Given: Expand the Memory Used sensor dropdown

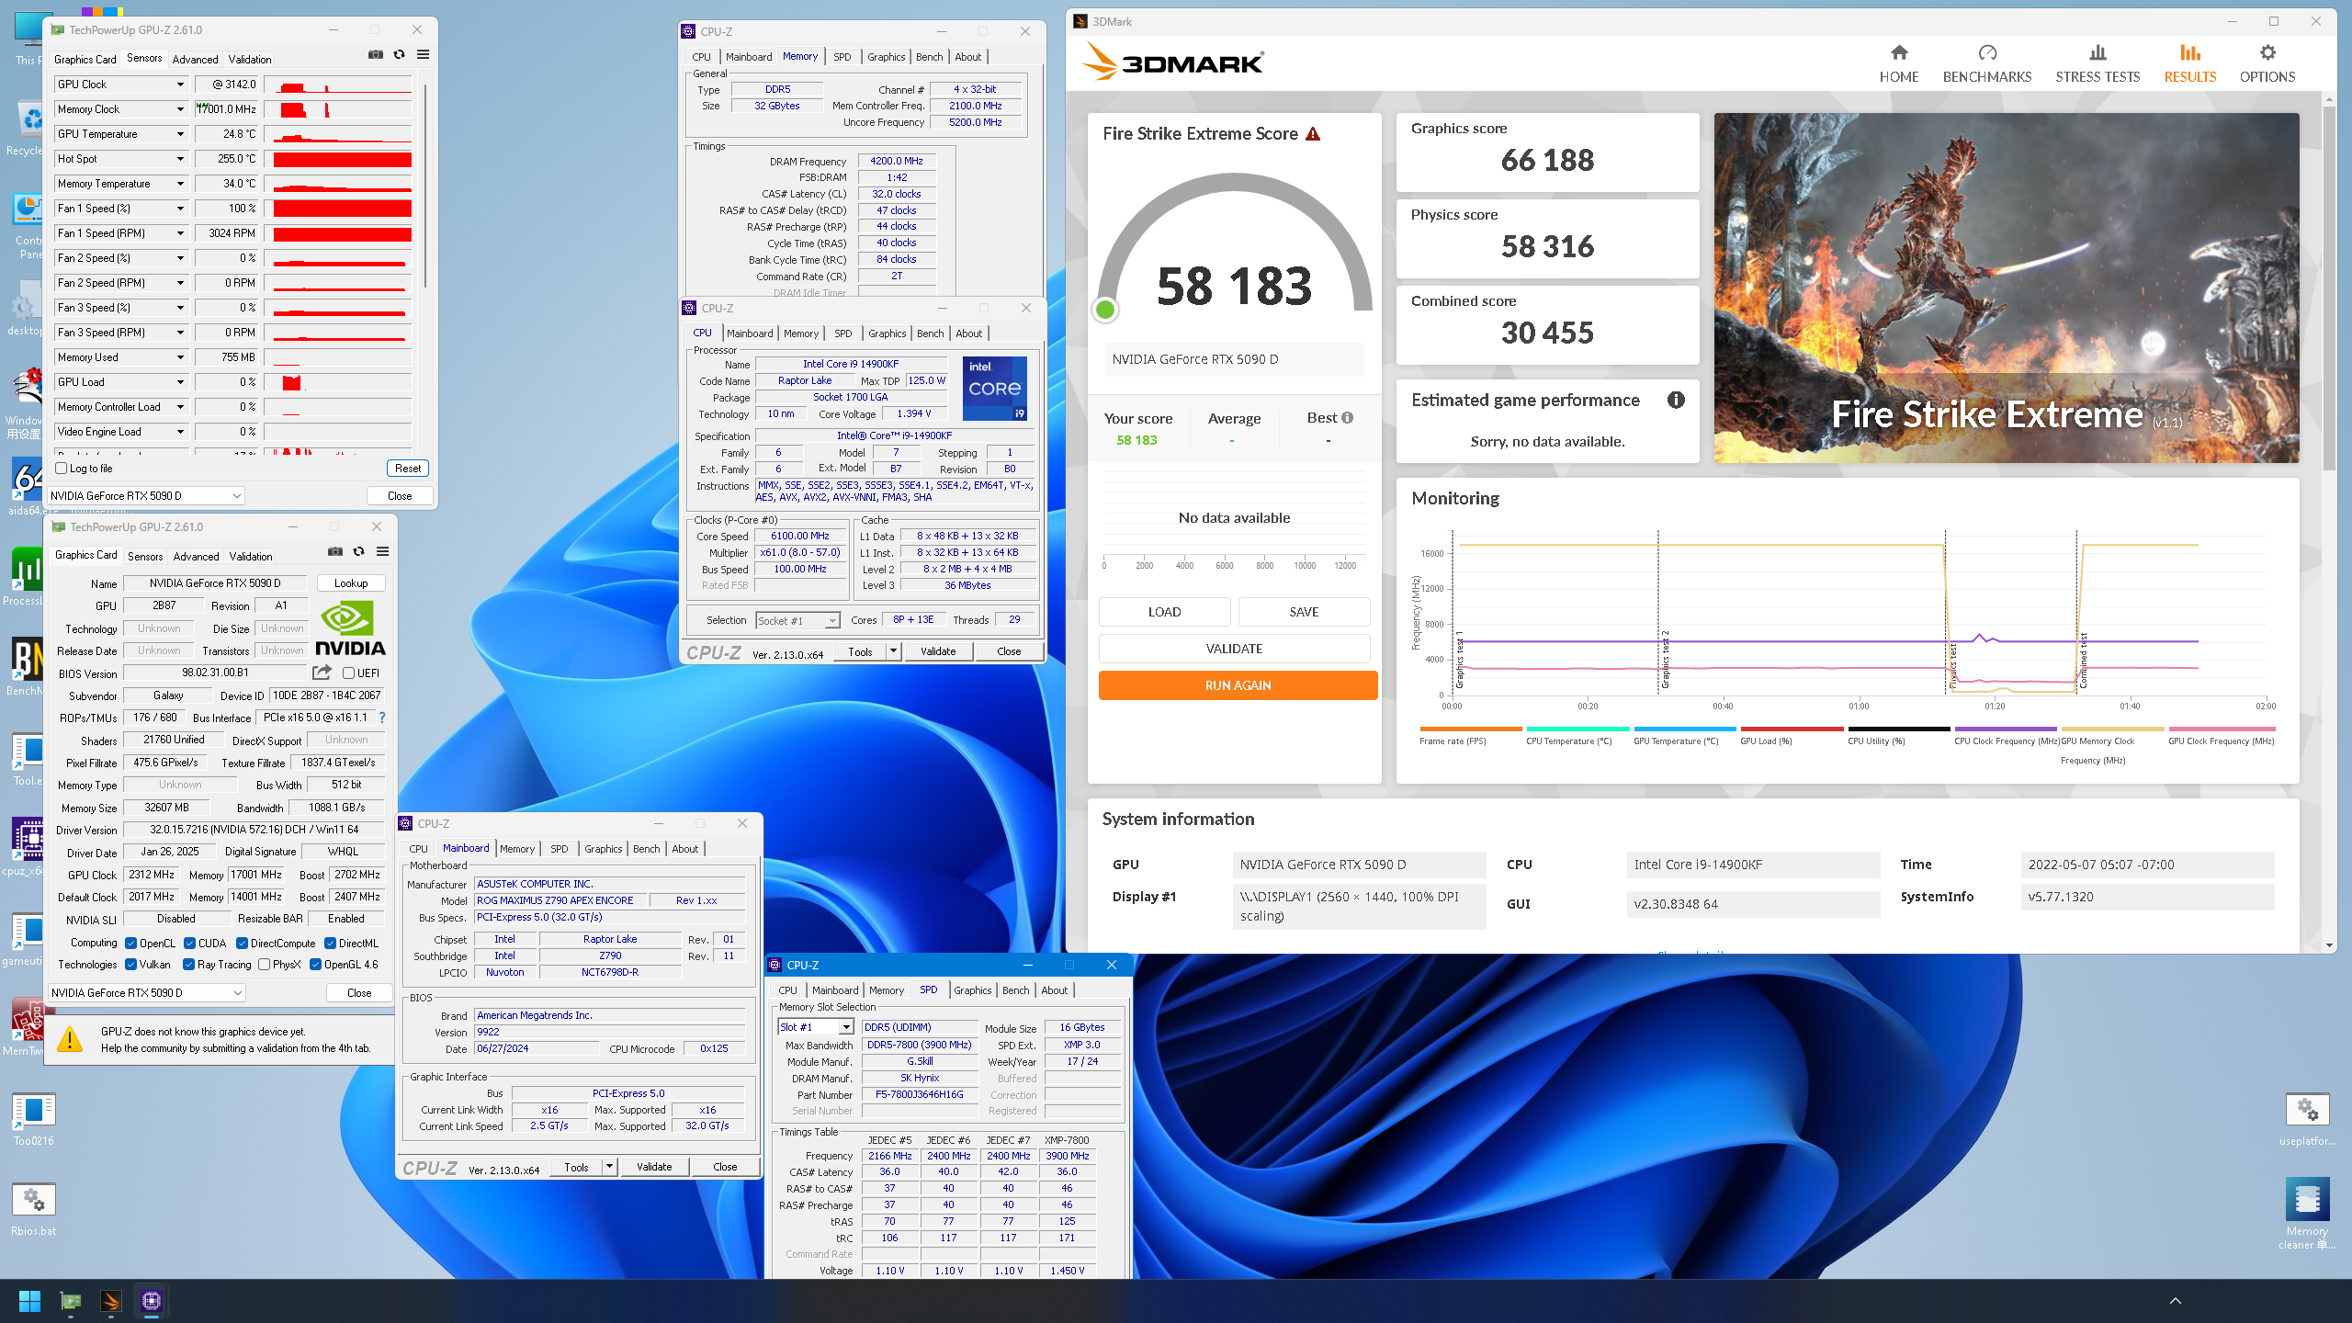Looking at the screenshot, I should click(x=180, y=357).
